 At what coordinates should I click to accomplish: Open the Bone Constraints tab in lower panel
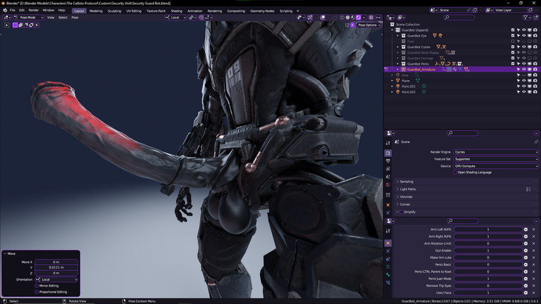pos(388,282)
